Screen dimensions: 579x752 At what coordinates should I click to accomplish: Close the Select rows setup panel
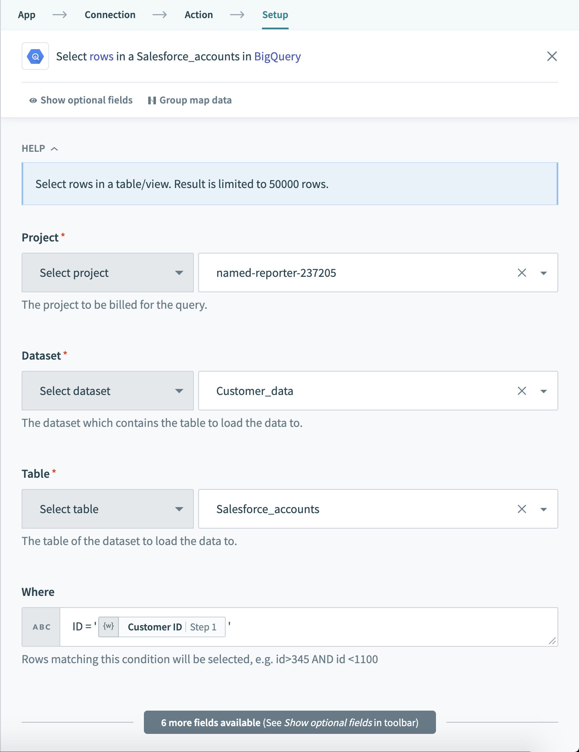552,56
